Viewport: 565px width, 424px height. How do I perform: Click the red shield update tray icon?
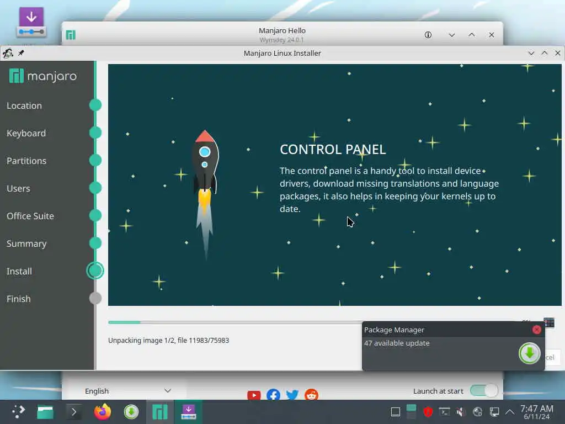tap(428, 412)
